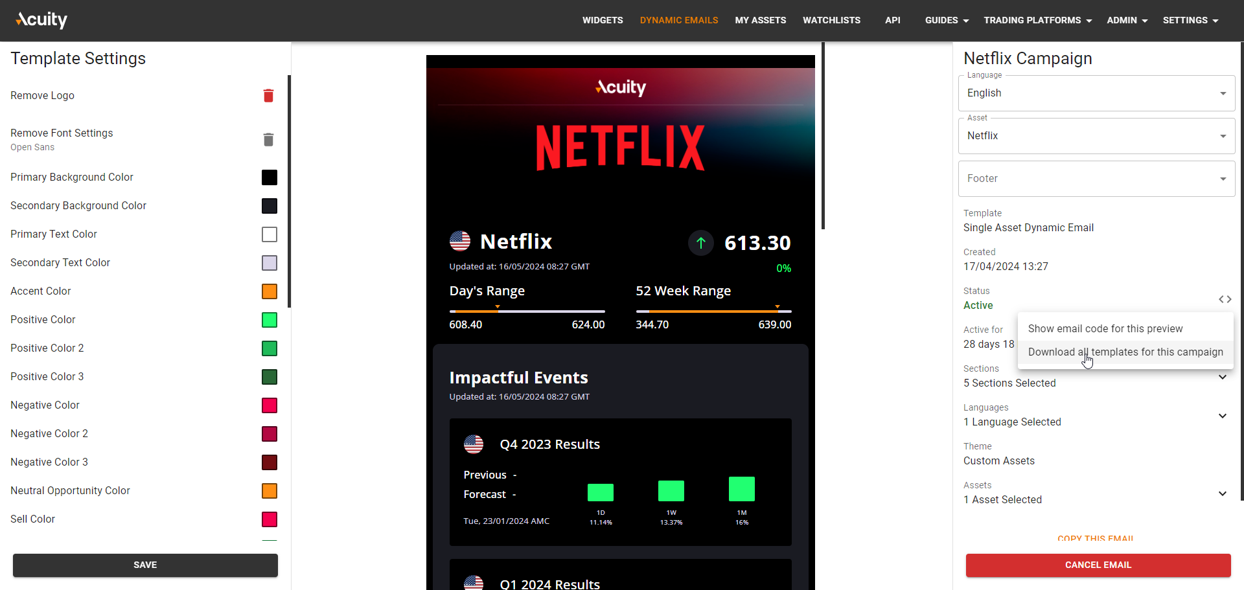Viewport: 1244px width, 590px height.
Task: Open the API page
Action: coord(893,21)
